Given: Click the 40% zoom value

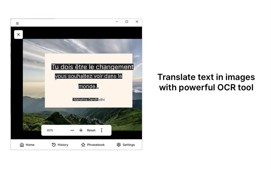Looking at the screenshot, I should click(x=50, y=130).
